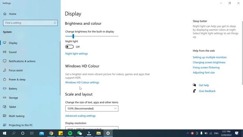Open WeChat from the taskbar

pos(79,133)
